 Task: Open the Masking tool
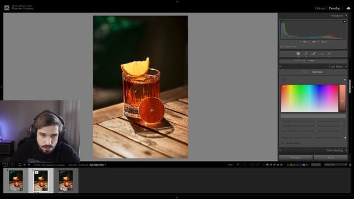(329, 54)
